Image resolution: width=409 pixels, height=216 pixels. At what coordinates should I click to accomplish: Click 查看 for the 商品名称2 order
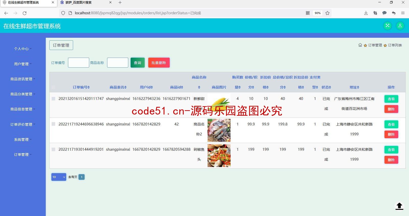click(391, 124)
